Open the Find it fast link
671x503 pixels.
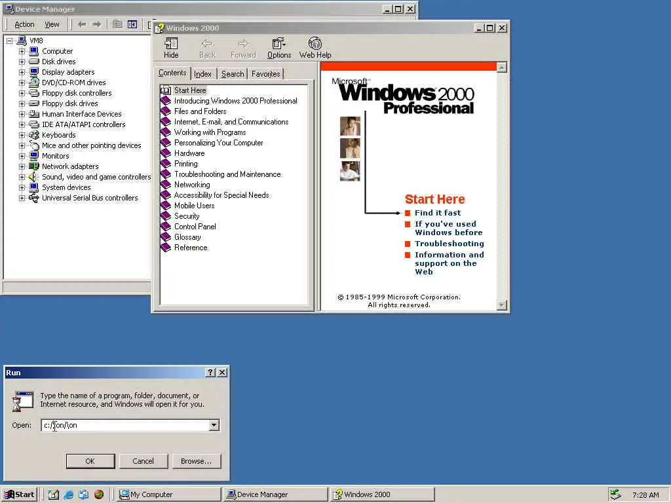coord(438,213)
